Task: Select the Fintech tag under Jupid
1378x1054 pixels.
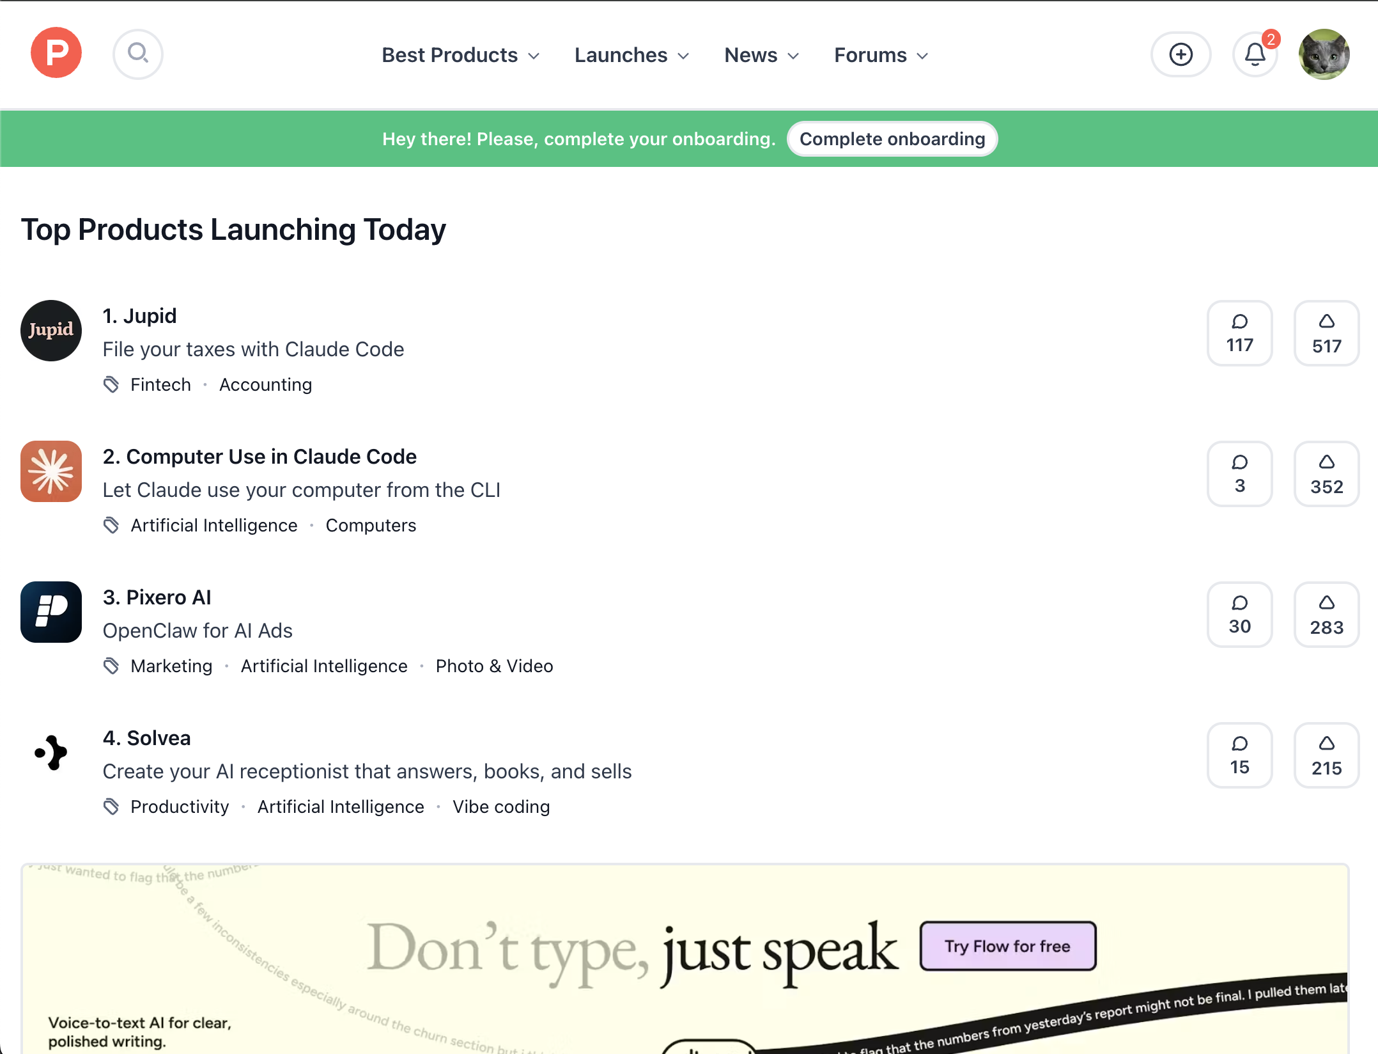Action: point(160,384)
